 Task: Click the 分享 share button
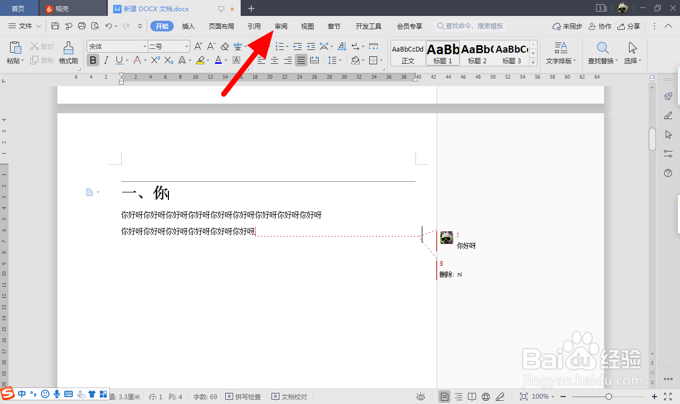click(629, 26)
